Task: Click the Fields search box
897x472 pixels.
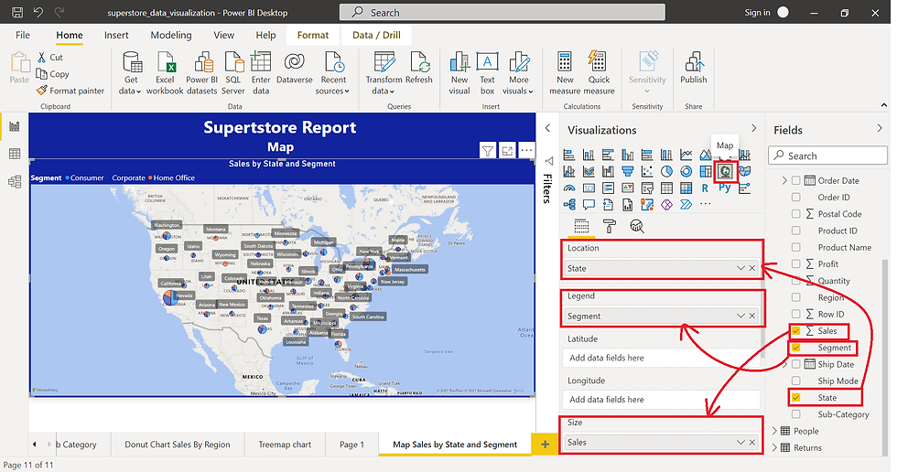Action: click(x=828, y=156)
